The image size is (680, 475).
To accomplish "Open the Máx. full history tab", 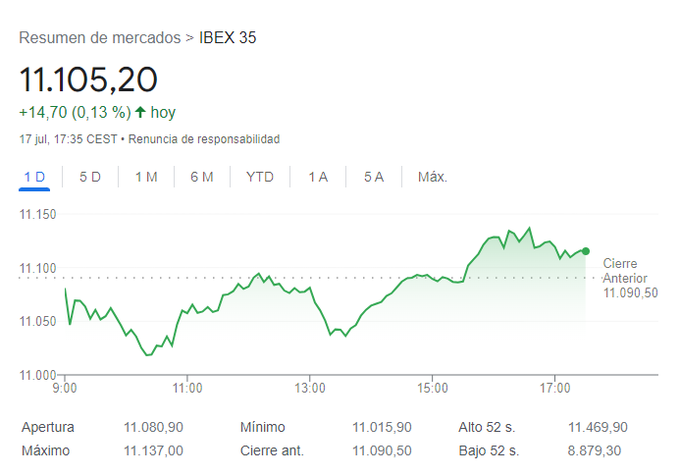I will tap(433, 177).
